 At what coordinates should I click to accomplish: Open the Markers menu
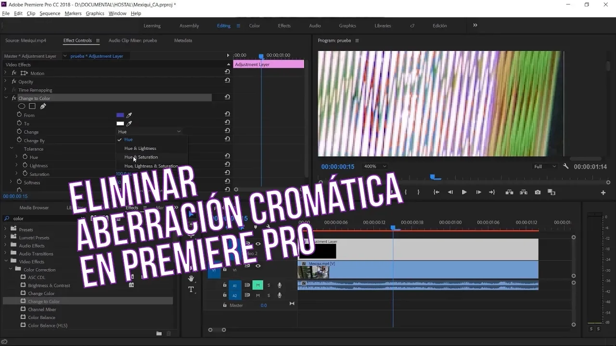(73, 13)
